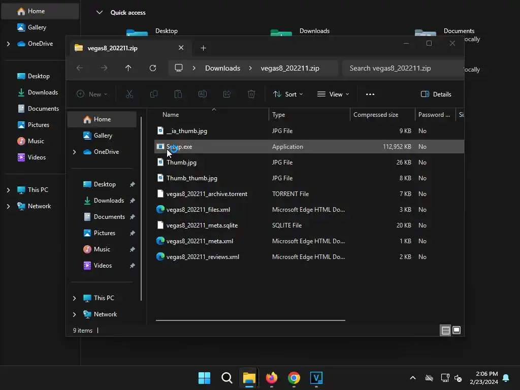
Task: Click the PC monitor icon in address bar
Action: (179, 68)
